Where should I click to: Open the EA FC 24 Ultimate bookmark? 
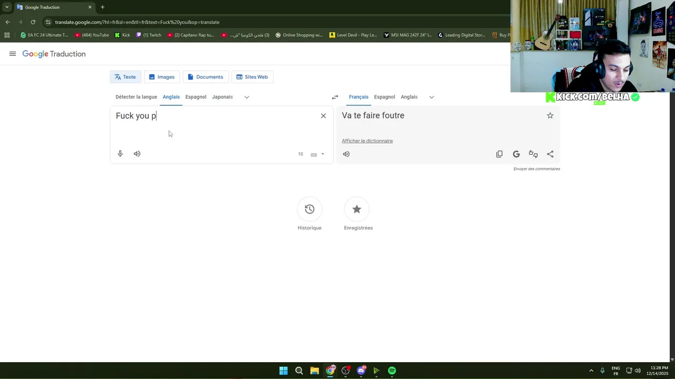point(44,35)
